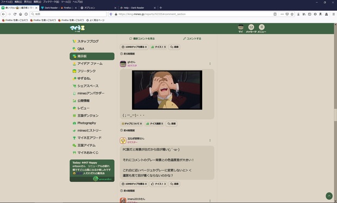Go back with the Firefox back arrow

(x=3, y=14)
